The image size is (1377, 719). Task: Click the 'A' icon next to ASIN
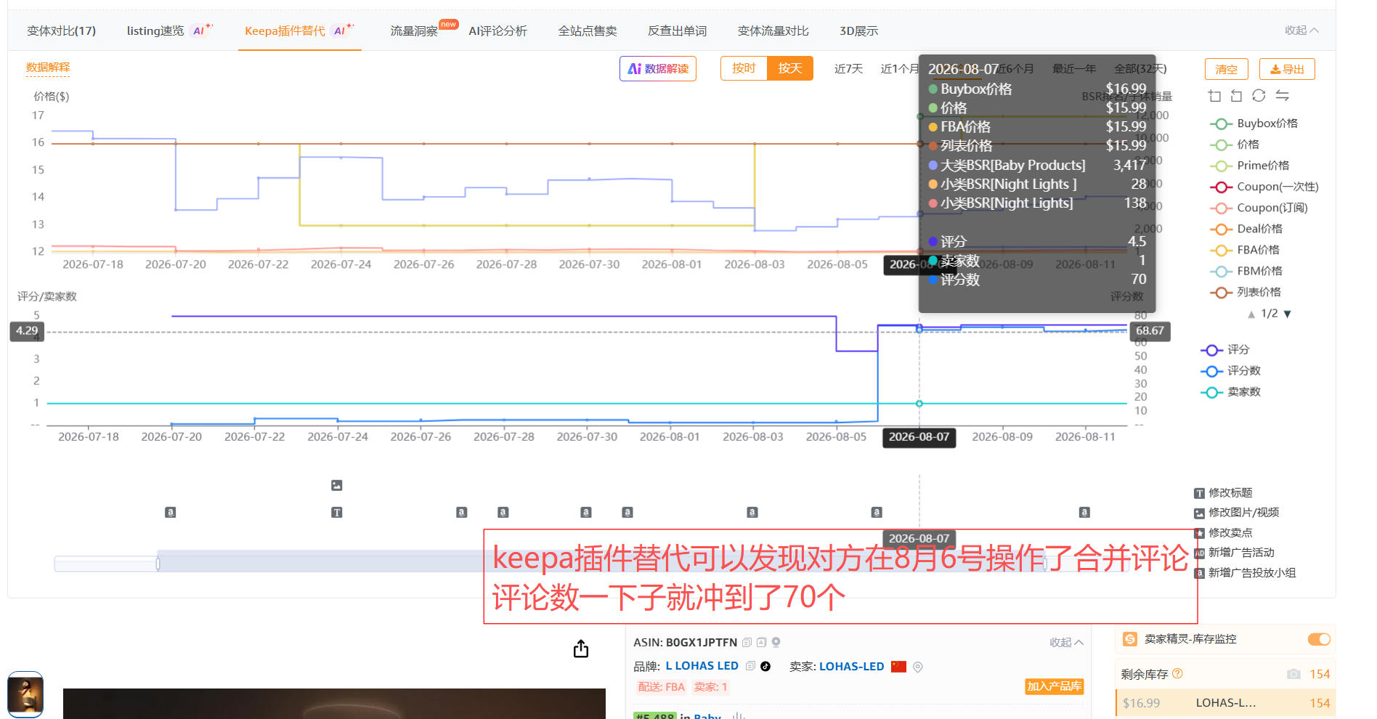pyautogui.click(x=761, y=643)
